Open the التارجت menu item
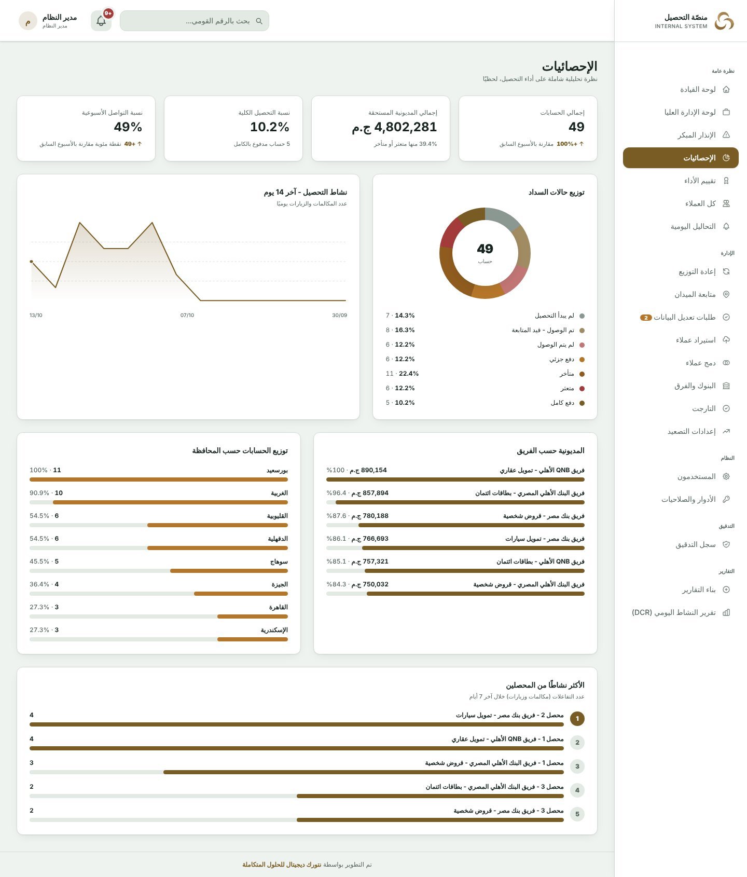Screen dimensions: 747x877 [681, 408]
